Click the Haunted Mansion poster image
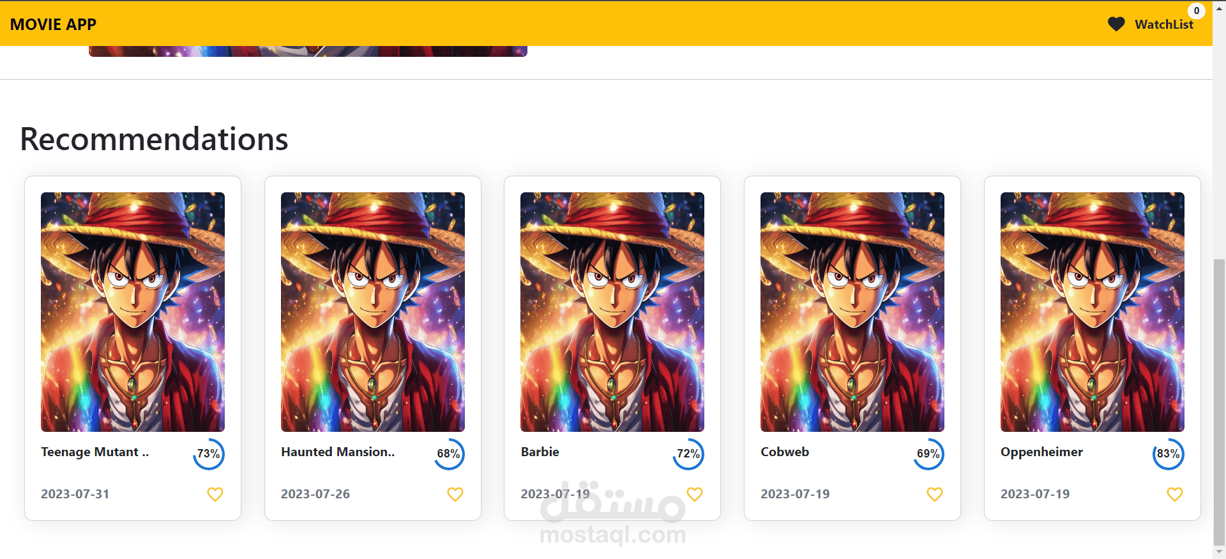 tap(373, 312)
